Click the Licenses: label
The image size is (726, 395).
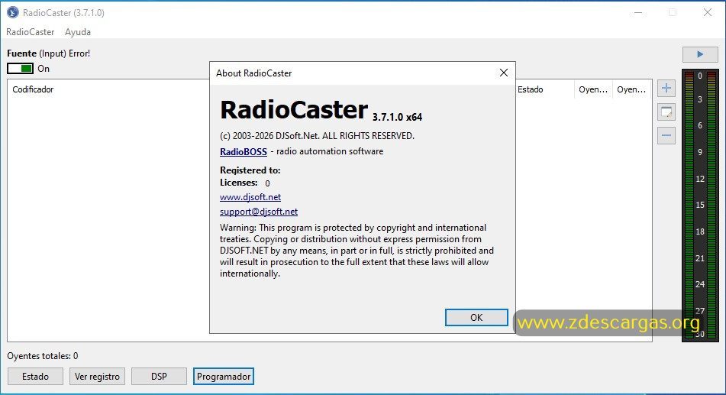pyautogui.click(x=238, y=183)
